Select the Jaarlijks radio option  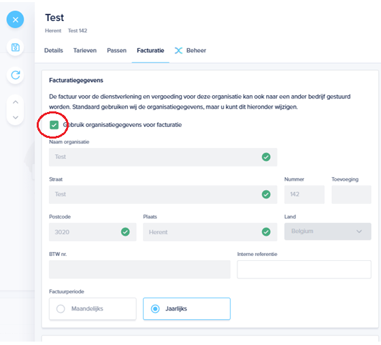(x=186, y=309)
